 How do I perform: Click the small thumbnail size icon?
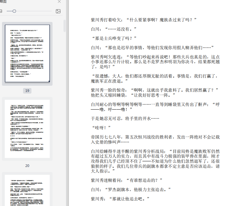point(1,11)
